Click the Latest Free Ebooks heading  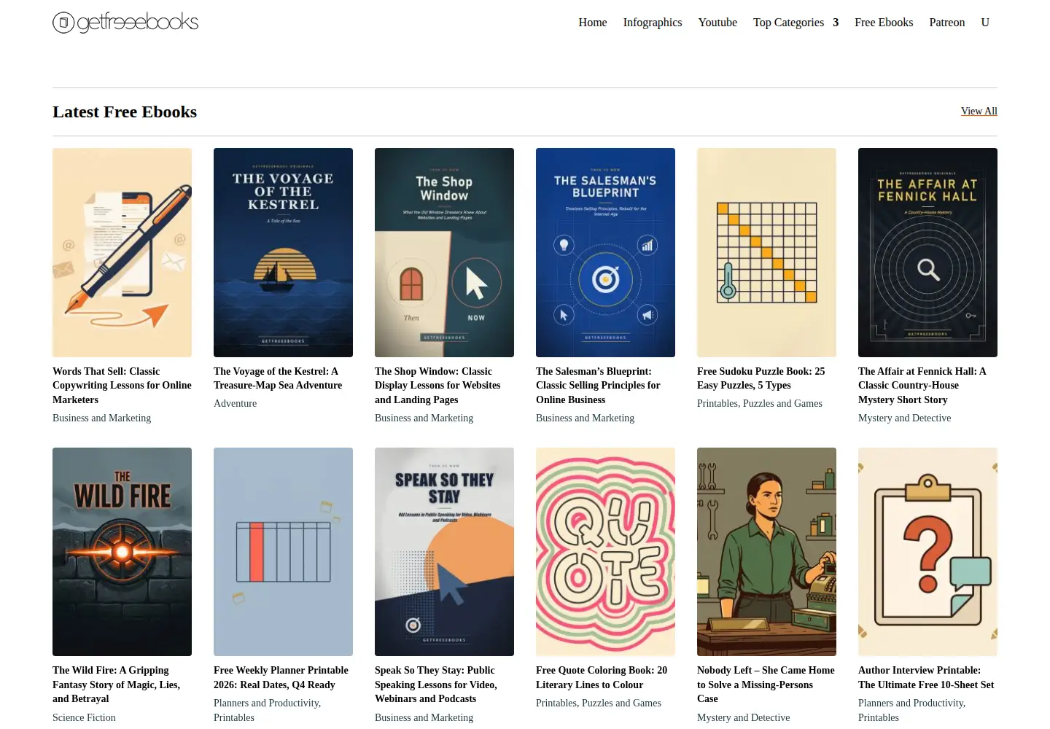click(x=125, y=112)
